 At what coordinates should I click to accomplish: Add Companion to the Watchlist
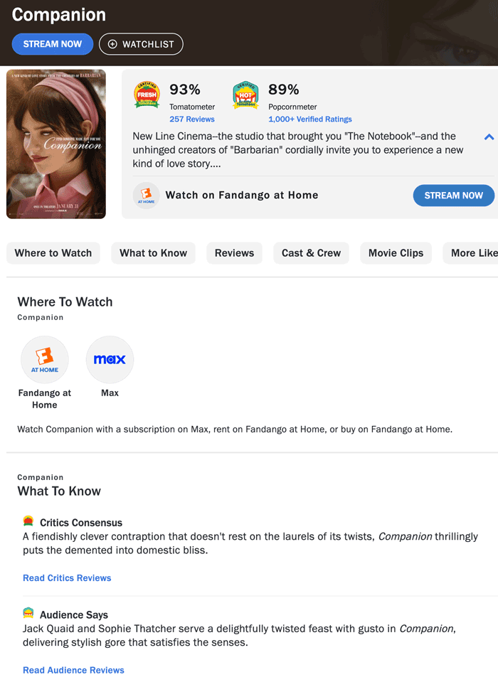pos(141,44)
